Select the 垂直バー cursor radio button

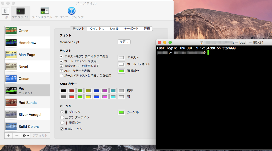(x=62, y=123)
